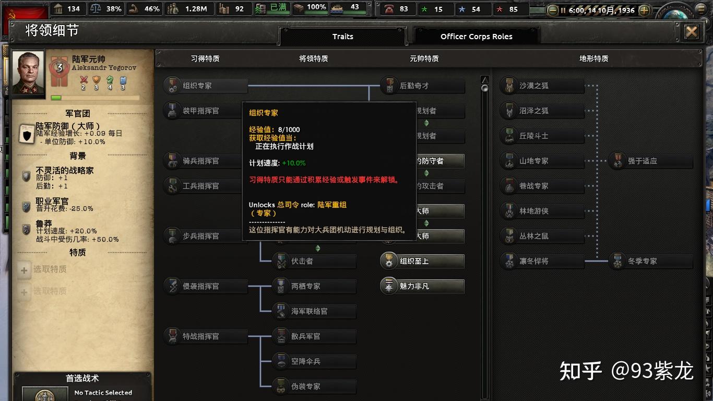Select the 强于适应 trait
This screenshot has height=401, width=713.
click(651, 161)
